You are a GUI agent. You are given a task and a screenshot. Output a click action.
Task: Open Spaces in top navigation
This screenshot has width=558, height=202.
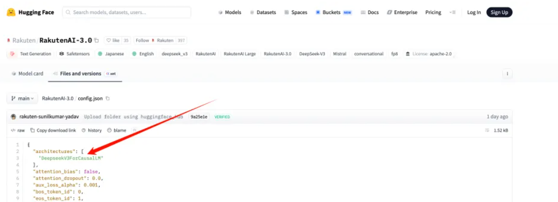pos(296,12)
